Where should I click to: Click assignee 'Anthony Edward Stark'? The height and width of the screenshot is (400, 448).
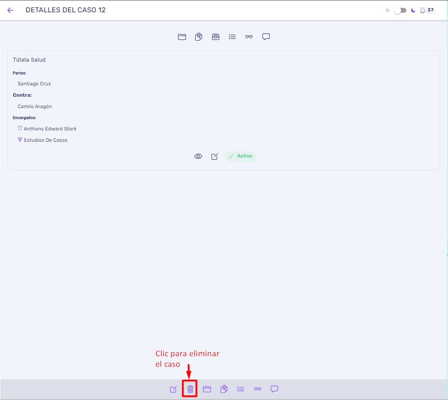click(50, 129)
